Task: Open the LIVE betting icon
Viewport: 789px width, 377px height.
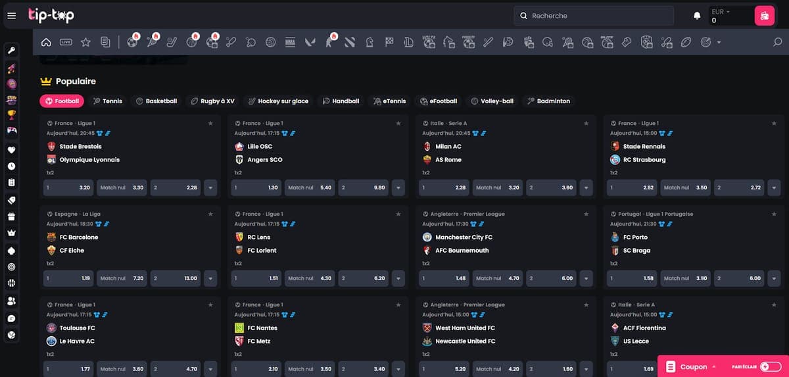Action: (x=66, y=42)
